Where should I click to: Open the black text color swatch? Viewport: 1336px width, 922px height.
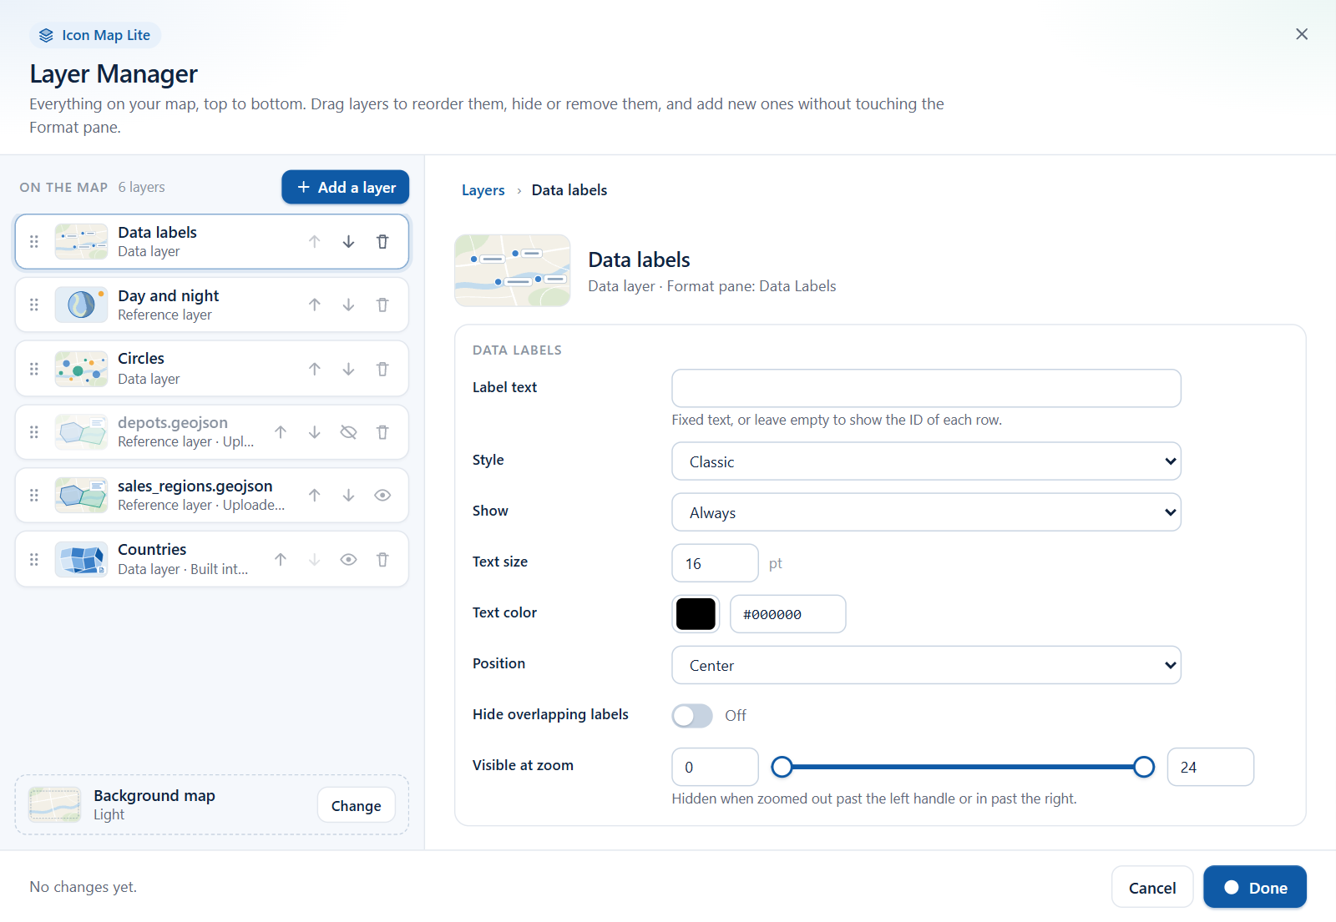pos(696,614)
